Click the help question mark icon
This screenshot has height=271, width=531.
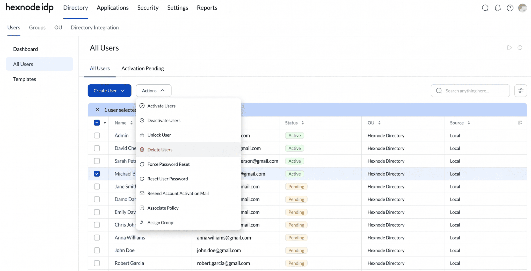[x=510, y=8]
